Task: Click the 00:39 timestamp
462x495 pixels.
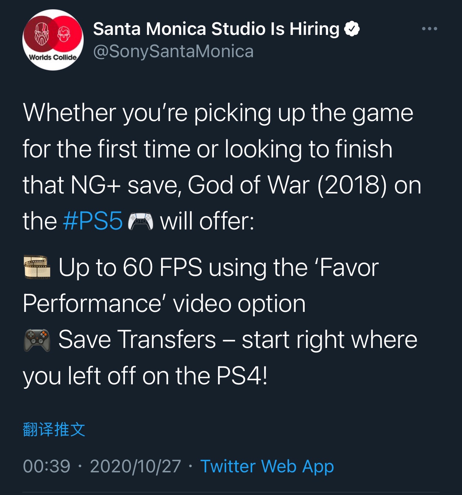Action: click(46, 466)
